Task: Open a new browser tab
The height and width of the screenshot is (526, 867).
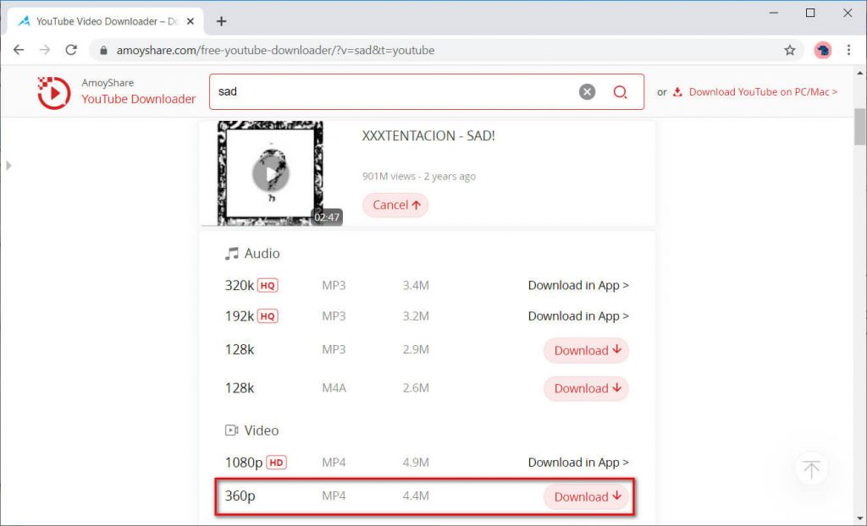Action: click(221, 21)
